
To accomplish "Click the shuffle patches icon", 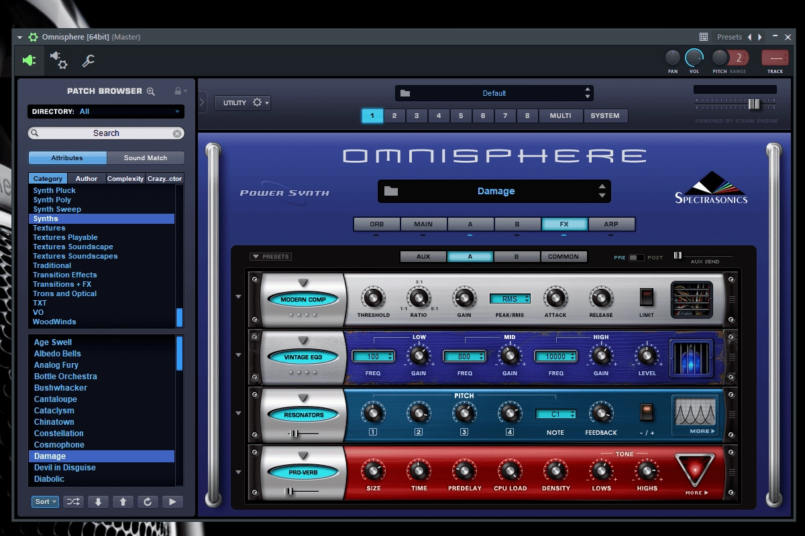I will coord(73,501).
